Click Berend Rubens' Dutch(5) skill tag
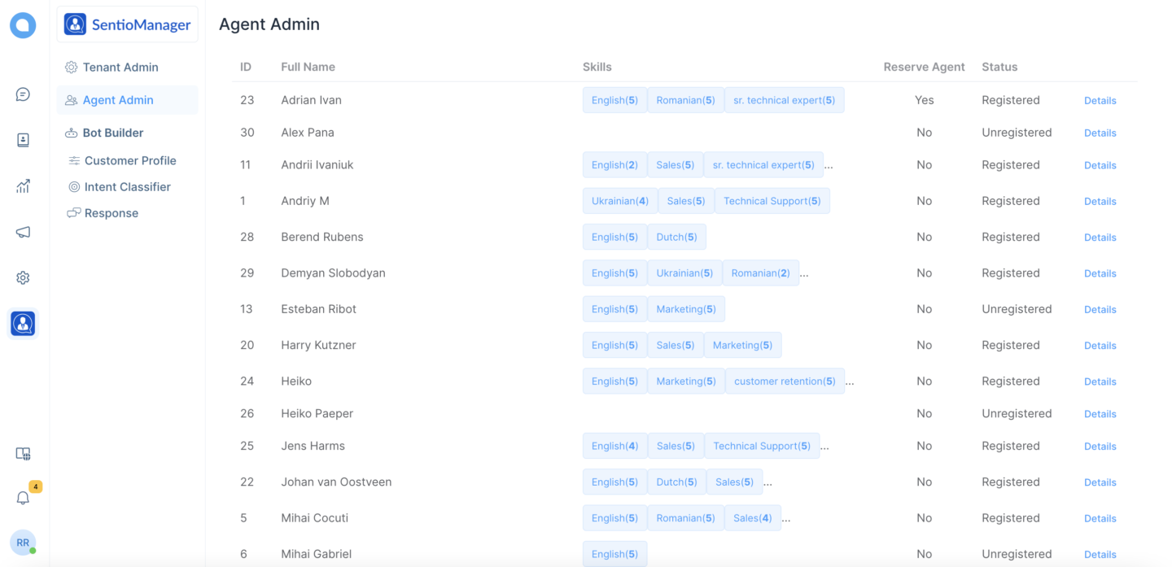 [x=676, y=237]
